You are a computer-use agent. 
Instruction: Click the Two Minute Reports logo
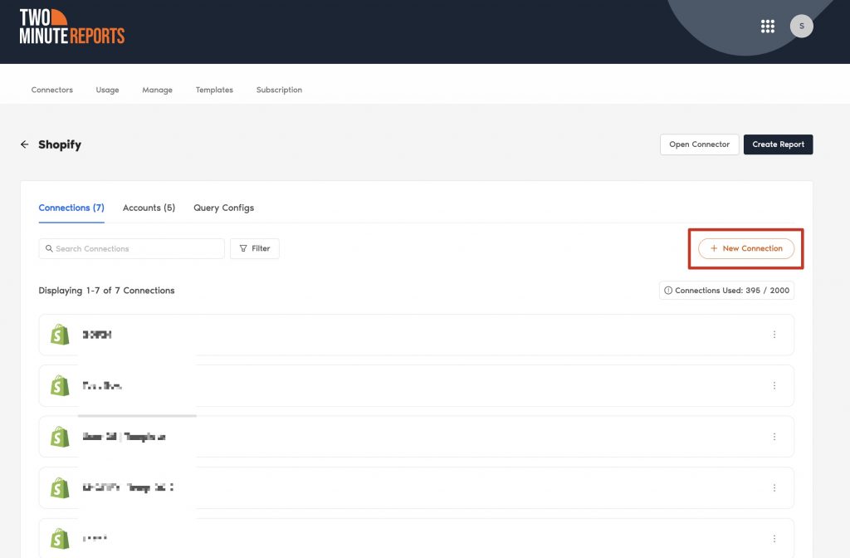72,27
